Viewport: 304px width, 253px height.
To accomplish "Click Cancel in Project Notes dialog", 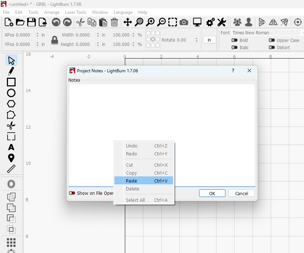I will pyautogui.click(x=242, y=193).
